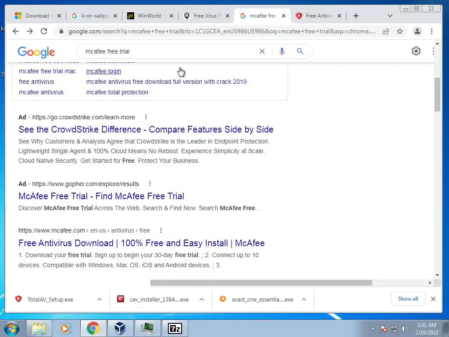Image resolution: width=449 pixels, height=337 pixels.
Task: Open the TotalAV_Setup.exe download
Action: 50,299
